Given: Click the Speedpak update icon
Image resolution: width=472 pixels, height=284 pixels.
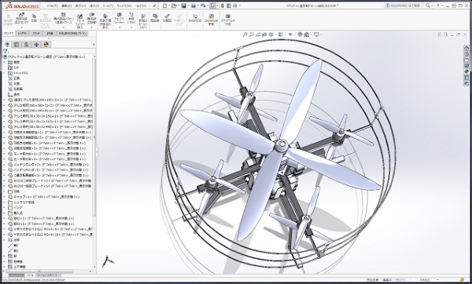Looking at the screenshot, I should click(x=212, y=20).
